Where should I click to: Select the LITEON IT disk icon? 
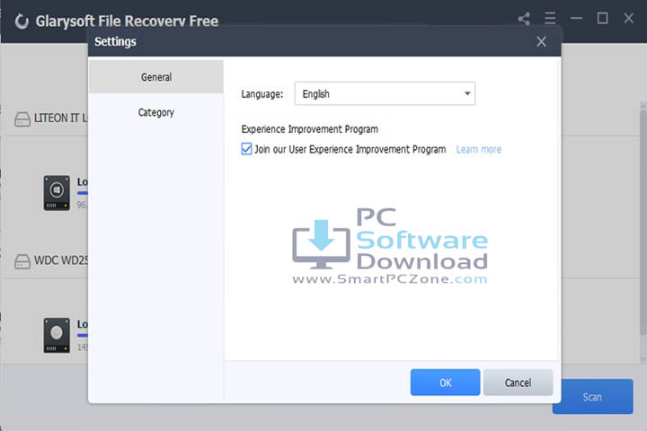22,119
